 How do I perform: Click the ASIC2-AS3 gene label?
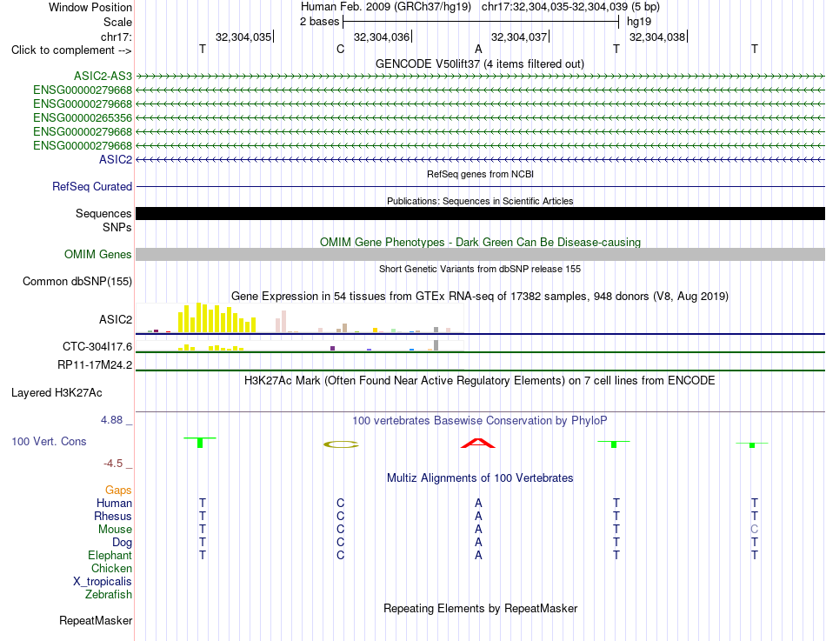click(x=103, y=76)
